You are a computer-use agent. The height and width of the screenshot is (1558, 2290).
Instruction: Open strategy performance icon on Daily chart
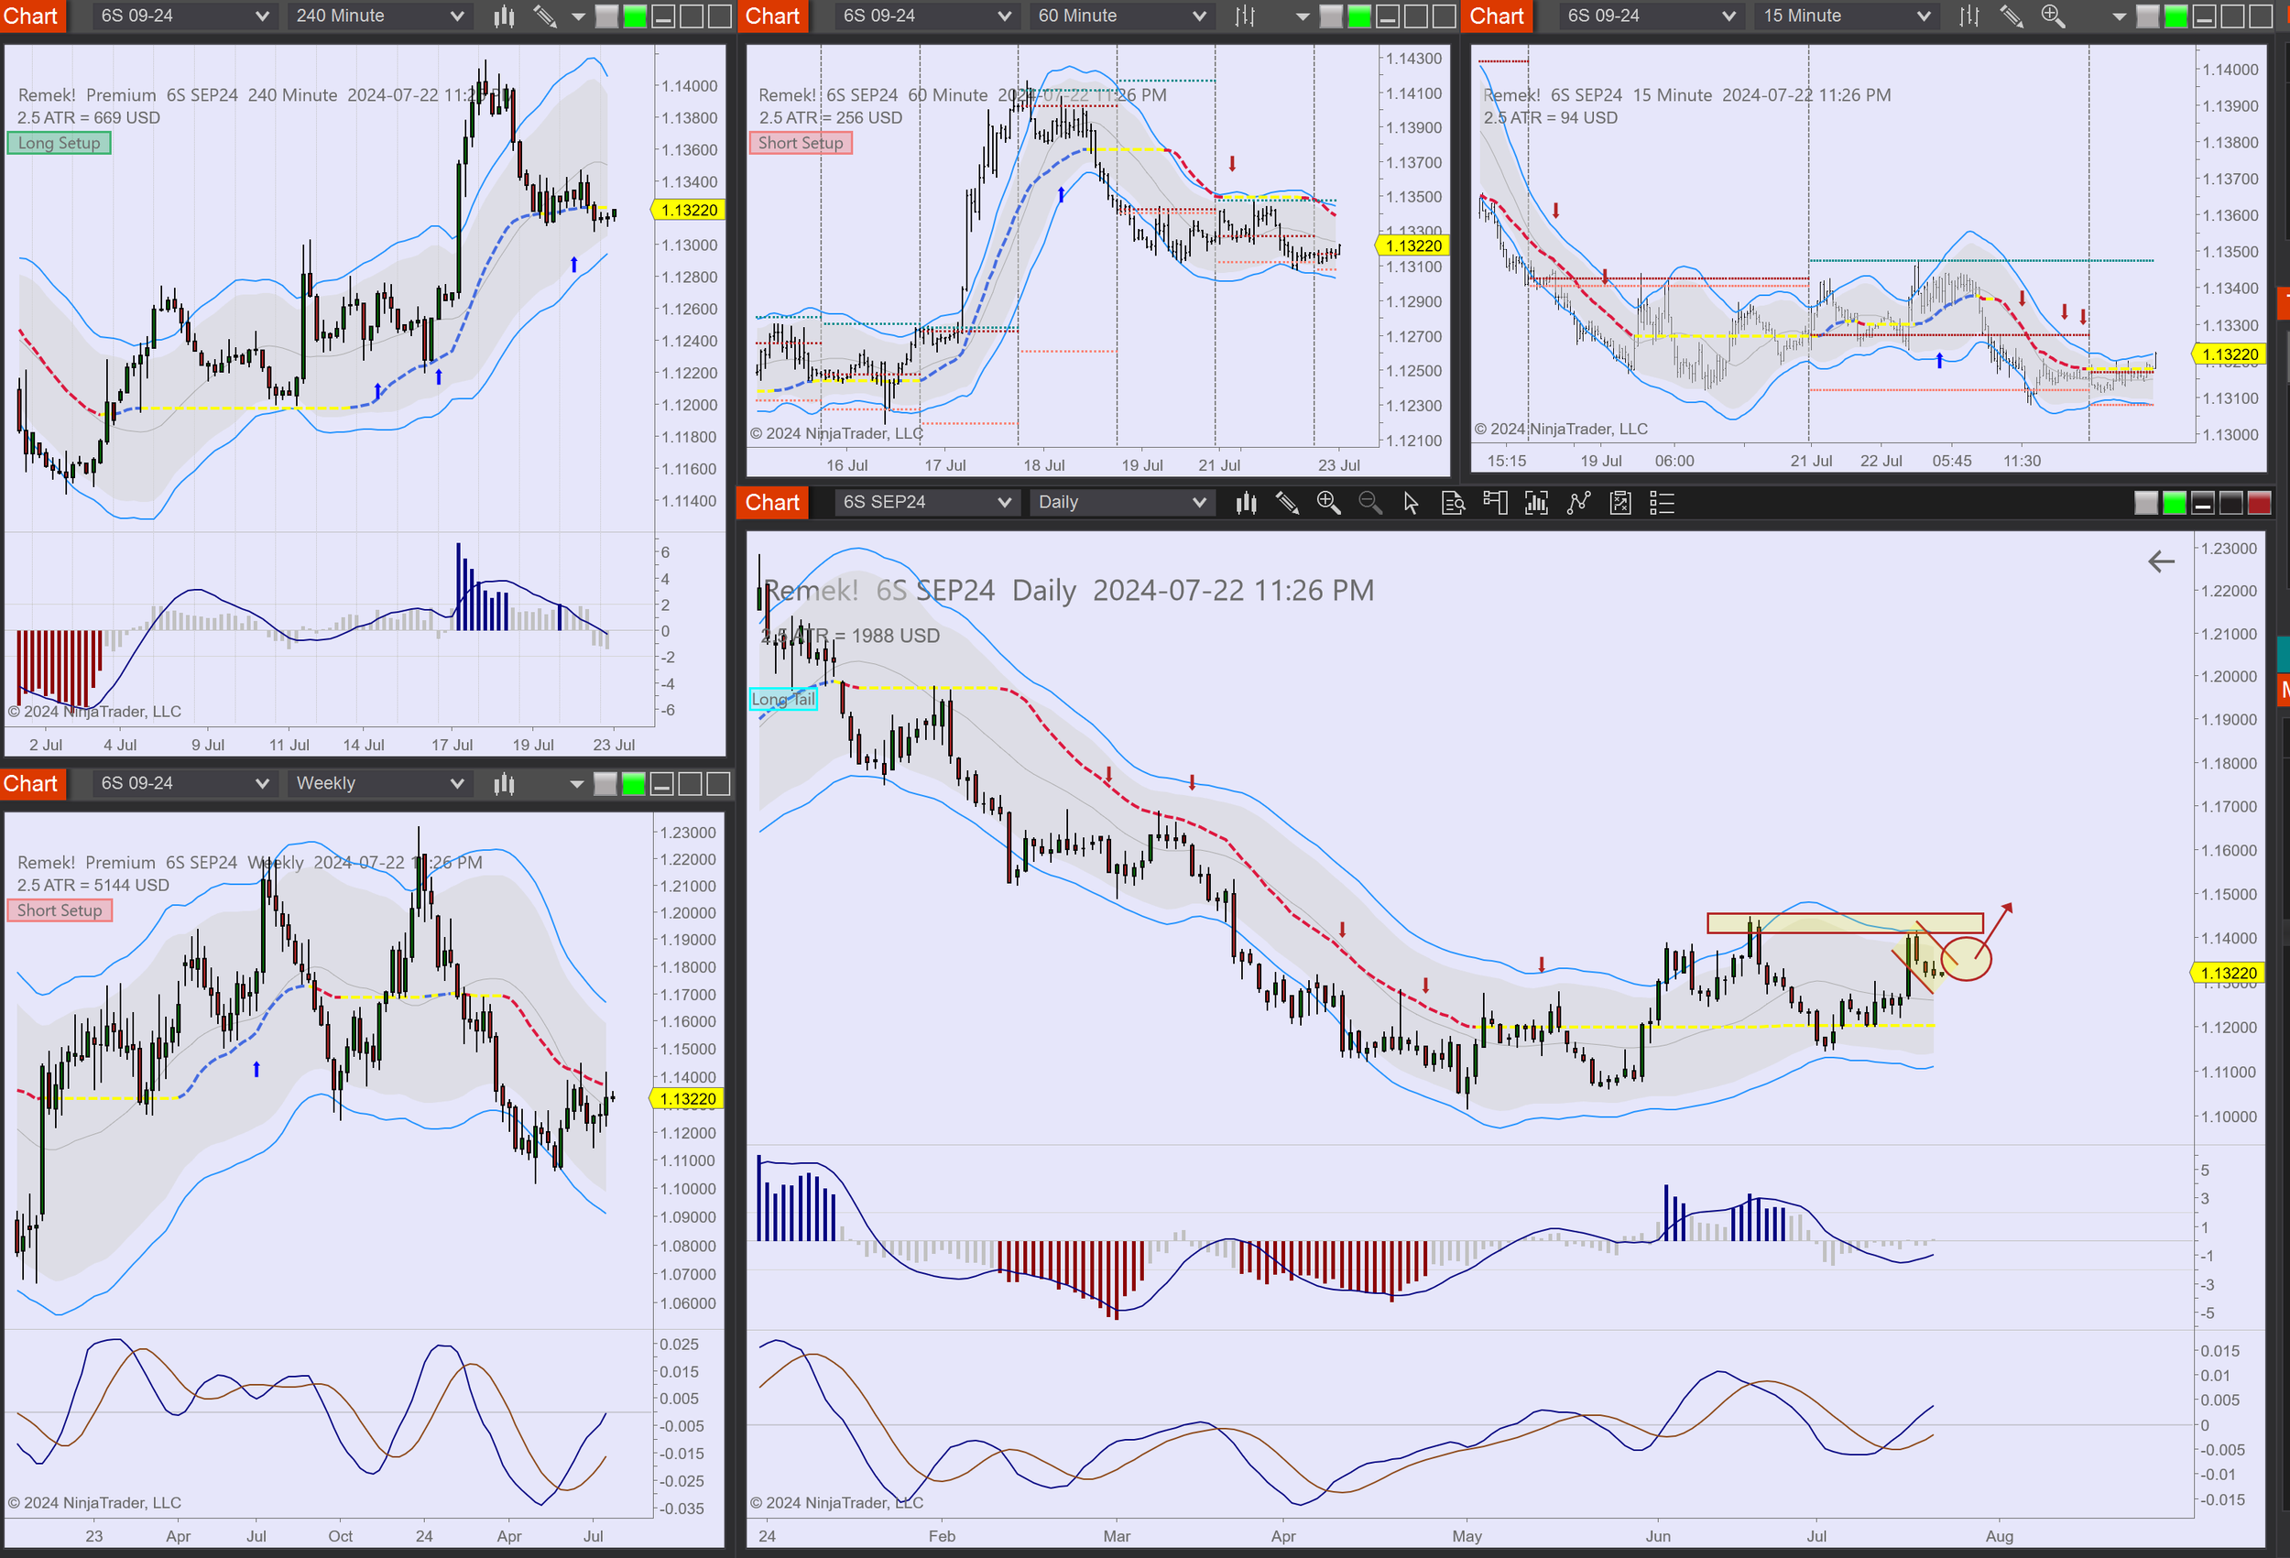click(x=1620, y=504)
